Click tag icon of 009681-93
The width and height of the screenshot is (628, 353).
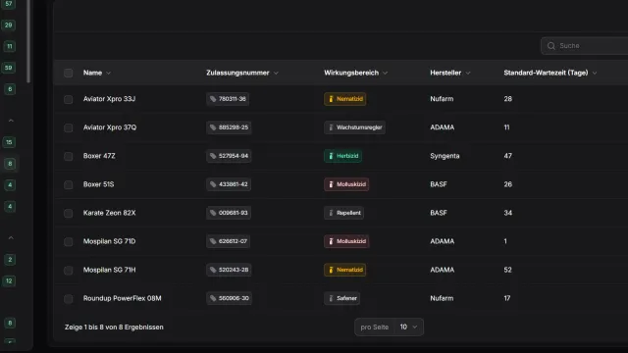(x=213, y=213)
